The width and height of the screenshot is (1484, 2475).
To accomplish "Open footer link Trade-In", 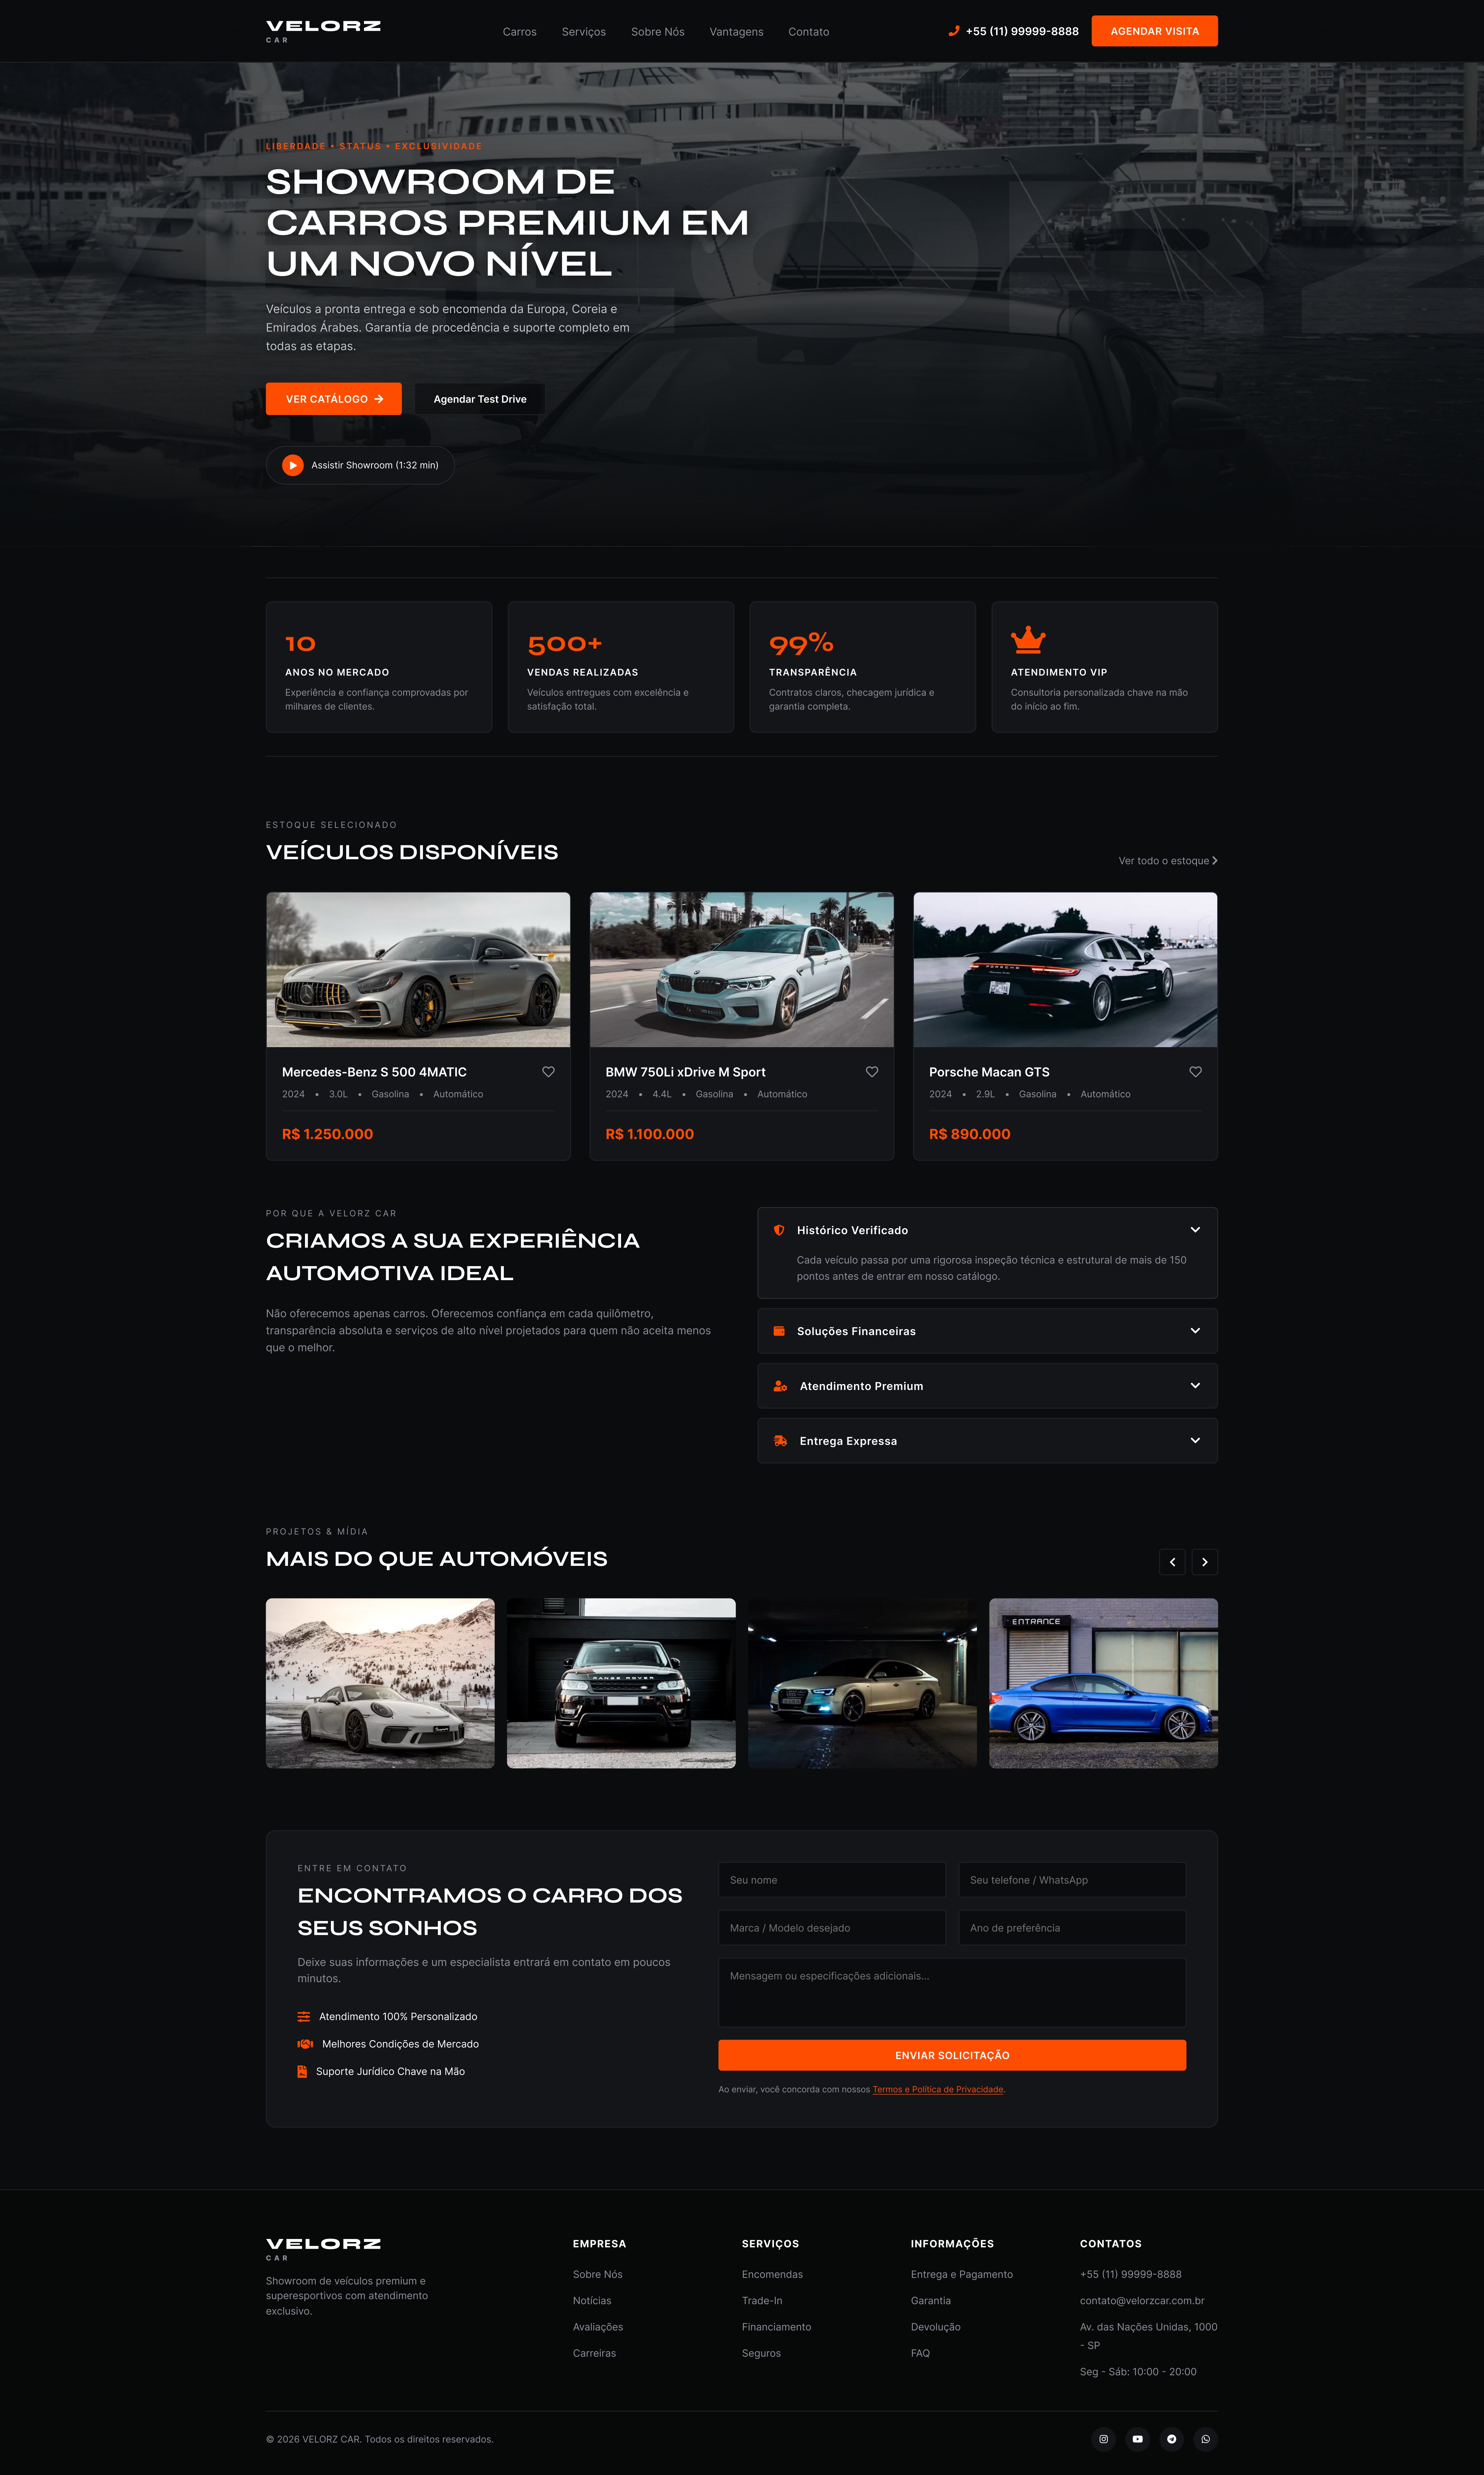I will pos(762,2301).
